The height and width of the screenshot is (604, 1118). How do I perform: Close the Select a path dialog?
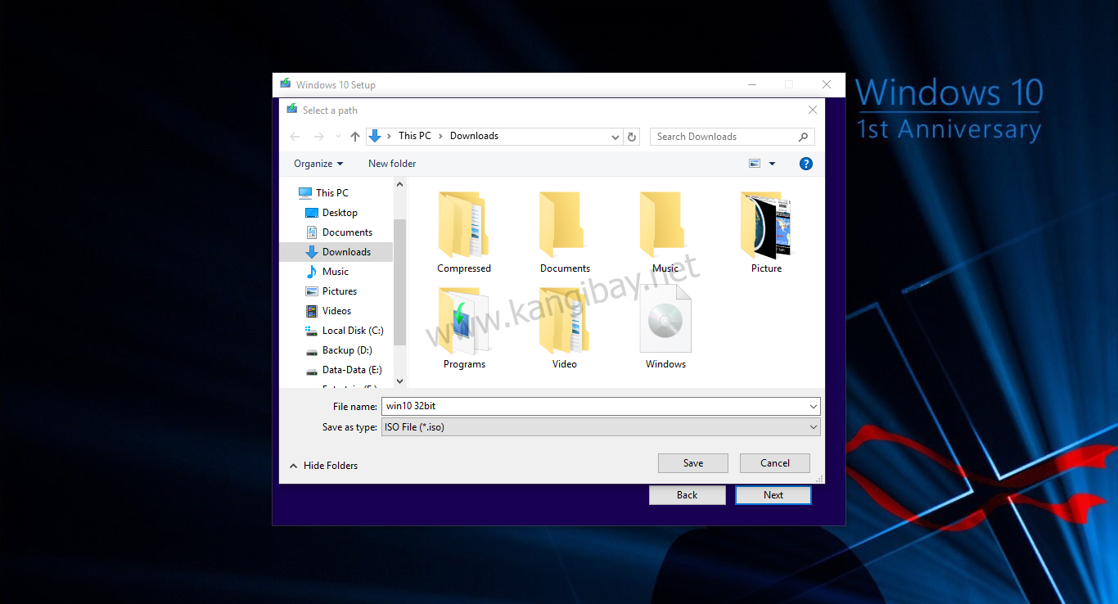point(812,110)
